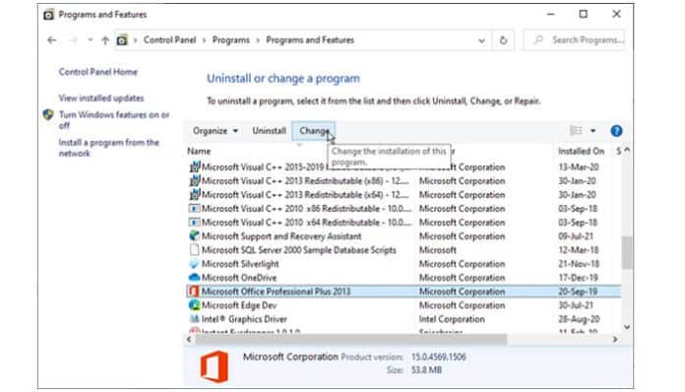The height and width of the screenshot is (392, 685).
Task: Open Turn Windows features on or off
Action: (x=114, y=120)
